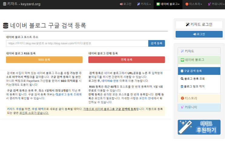The height and width of the screenshot is (141, 225).
Task: Click the purple community icon in sidebar
Action: [x=182, y=107]
